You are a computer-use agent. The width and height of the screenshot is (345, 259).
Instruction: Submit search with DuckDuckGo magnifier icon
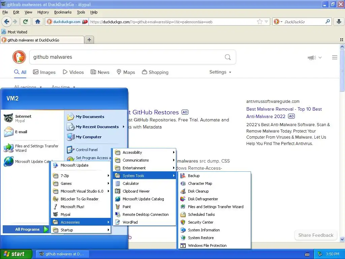coord(228,57)
